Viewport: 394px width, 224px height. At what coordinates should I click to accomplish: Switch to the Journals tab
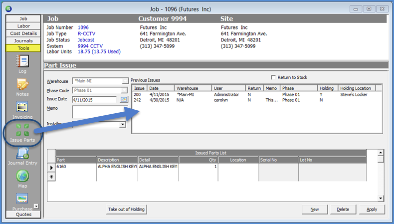pos(23,41)
